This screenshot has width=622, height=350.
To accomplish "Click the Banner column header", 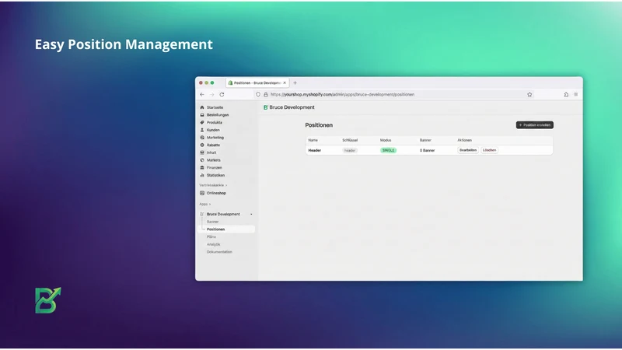I will click(425, 140).
